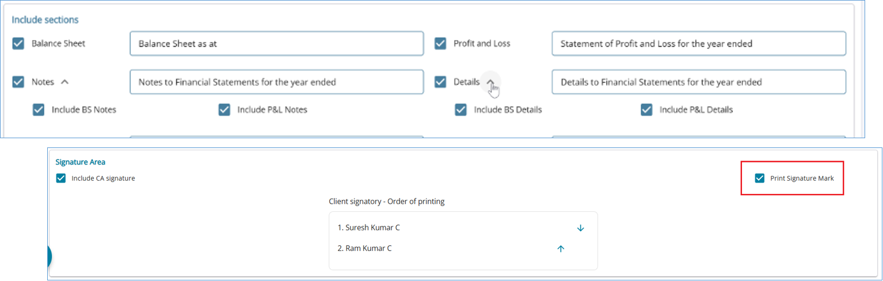Image resolution: width=883 pixels, height=281 pixels.
Task: Toggle the Details section checkbox
Action: click(x=440, y=82)
